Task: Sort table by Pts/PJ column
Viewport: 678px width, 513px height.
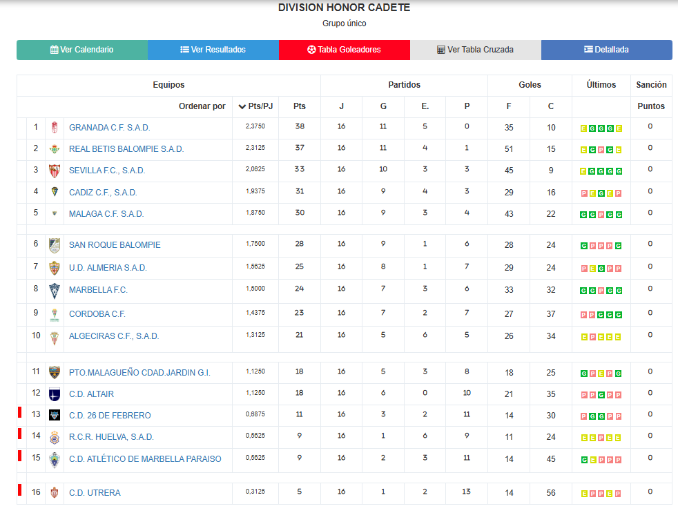Action: coord(255,106)
